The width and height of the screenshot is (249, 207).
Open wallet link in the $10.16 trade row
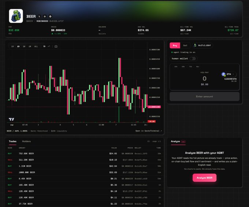tap(141, 160)
